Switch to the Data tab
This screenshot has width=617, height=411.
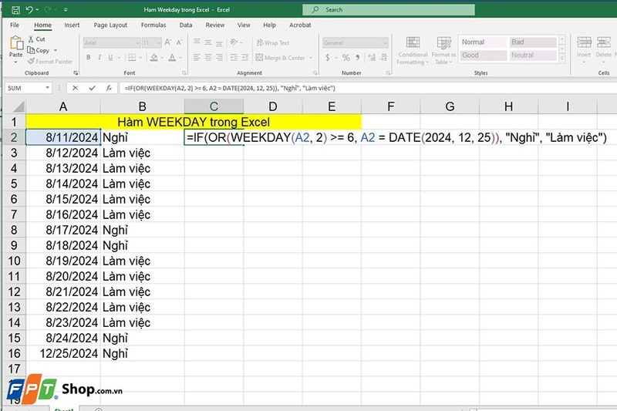point(186,25)
